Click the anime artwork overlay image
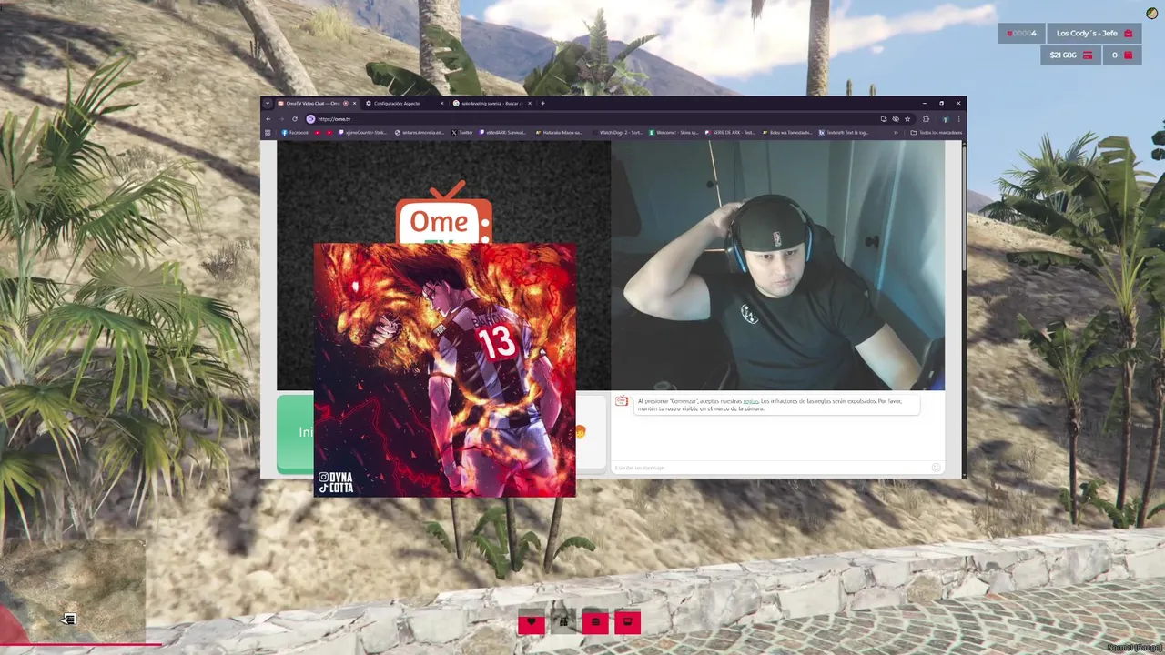 (x=445, y=370)
